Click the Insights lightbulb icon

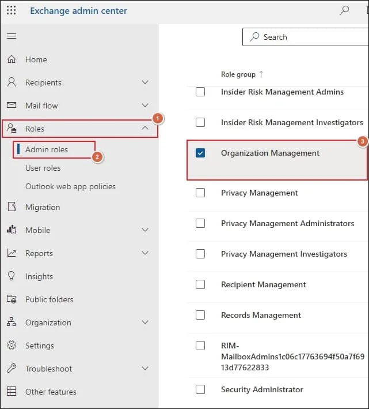pos(12,276)
